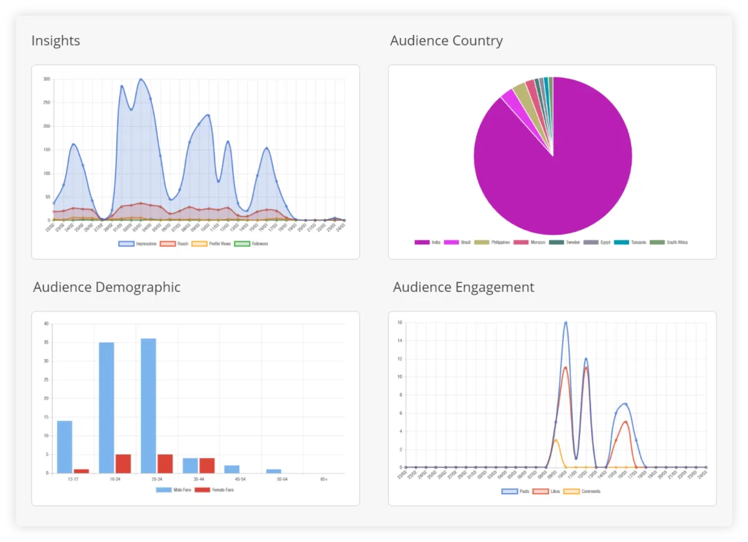The height and width of the screenshot is (542, 748).
Task: Click the Male Fans bar for 18-24
Action: point(107,408)
